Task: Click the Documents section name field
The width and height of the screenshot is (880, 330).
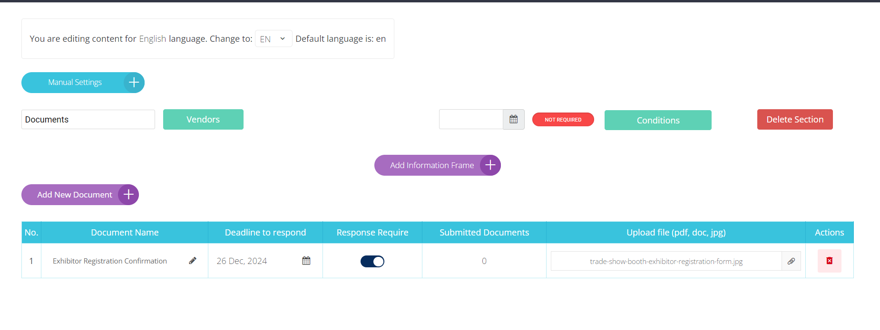Action: tap(88, 120)
